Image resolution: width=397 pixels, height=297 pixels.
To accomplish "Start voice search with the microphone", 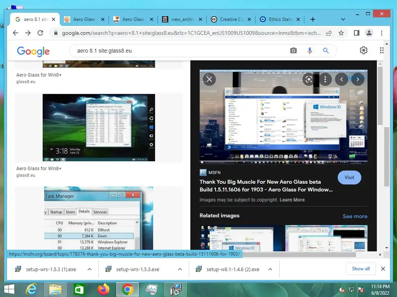I will pos(310,51).
